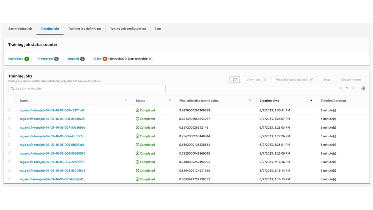The width and height of the screenshot is (373, 210).
Task: Click the View logs button
Action: coord(256,80)
